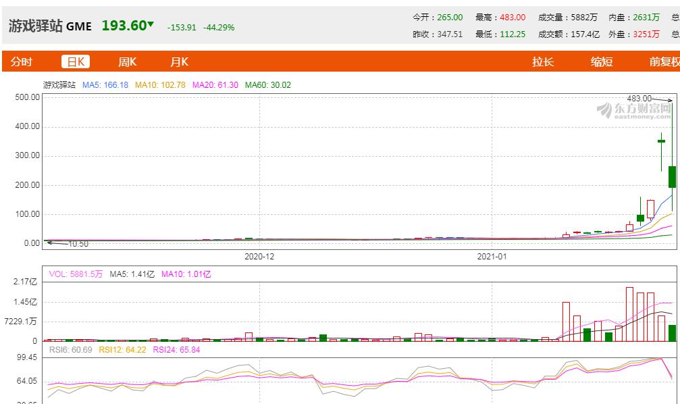Image resolution: width=680 pixels, height=404 pixels.
Task: Click the MA5 166.18 indicator label
Action: pyautogui.click(x=105, y=84)
